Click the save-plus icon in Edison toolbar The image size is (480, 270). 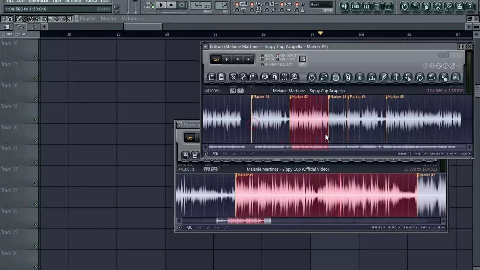click(432, 78)
